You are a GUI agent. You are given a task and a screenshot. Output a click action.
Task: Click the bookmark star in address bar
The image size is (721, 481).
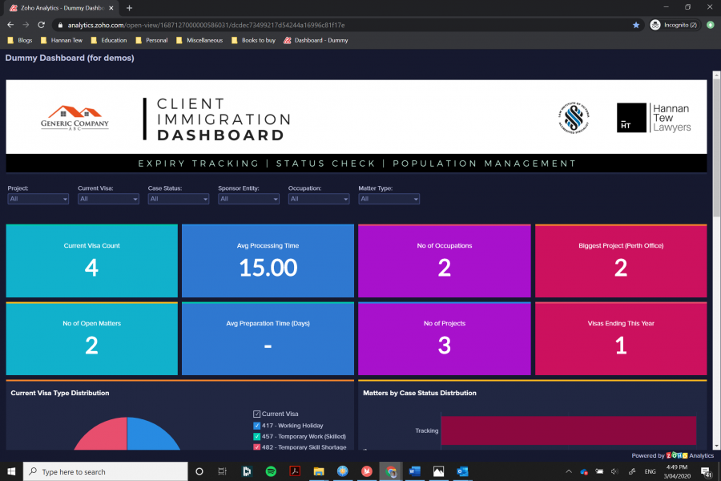[636, 25]
